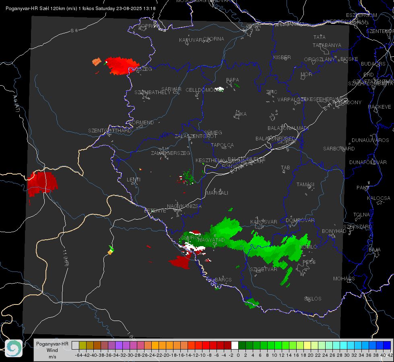Click the SÜMEG city label

pos(213,132)
